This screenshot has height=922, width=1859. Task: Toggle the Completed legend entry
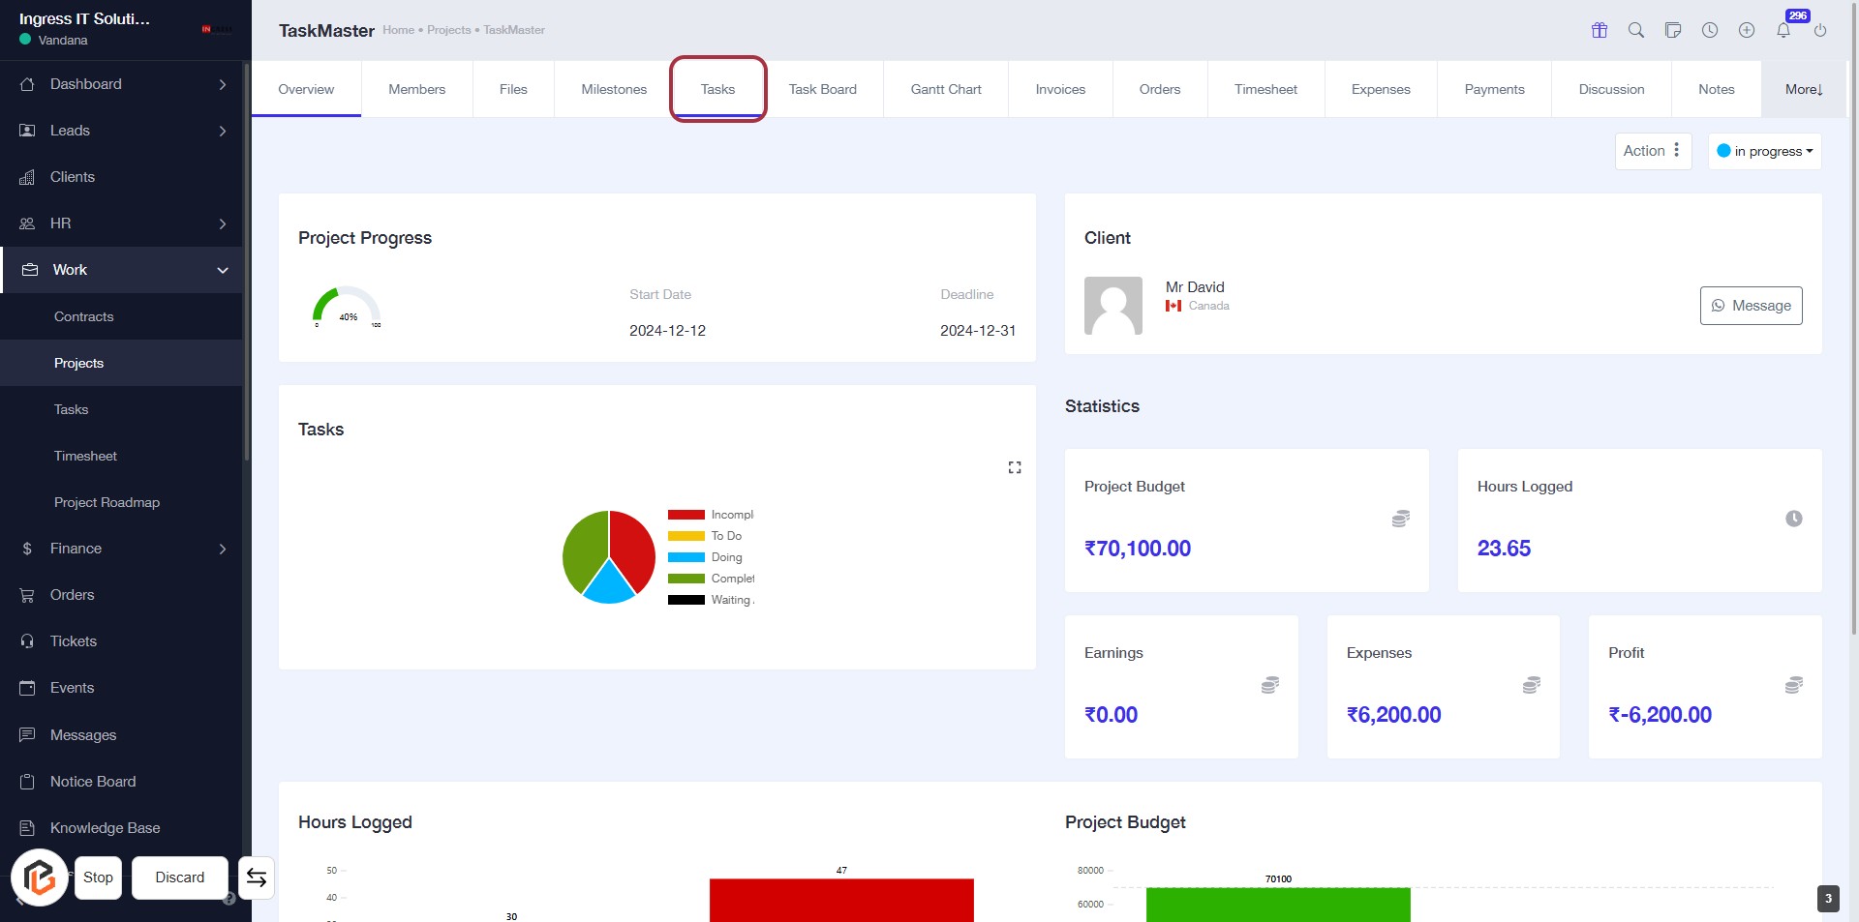711,579
